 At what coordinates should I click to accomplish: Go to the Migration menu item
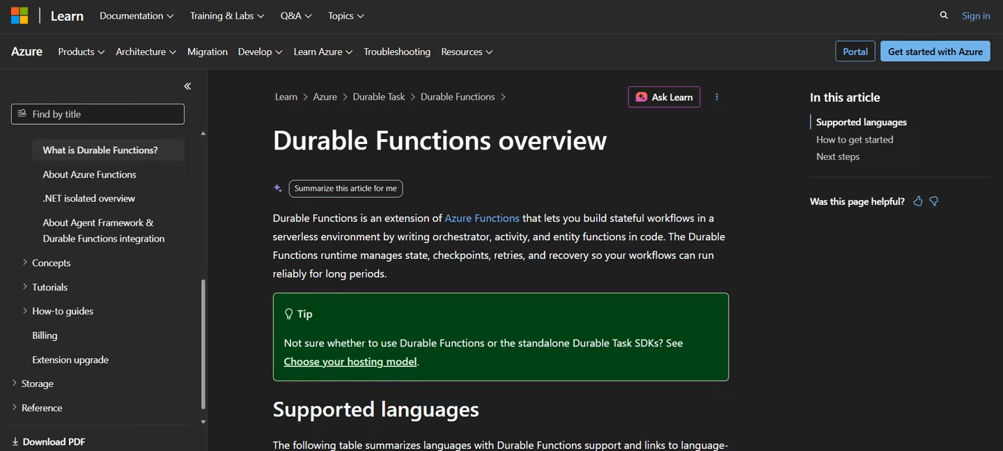tap(208, 52)
